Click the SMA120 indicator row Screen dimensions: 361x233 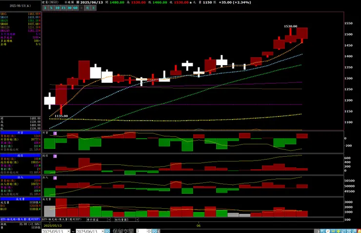click(20, 27)
